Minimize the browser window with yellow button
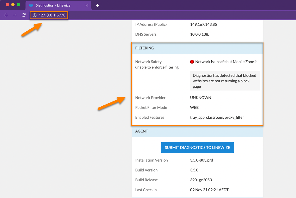Screen dimensions: 296x198 click(13, 4)
